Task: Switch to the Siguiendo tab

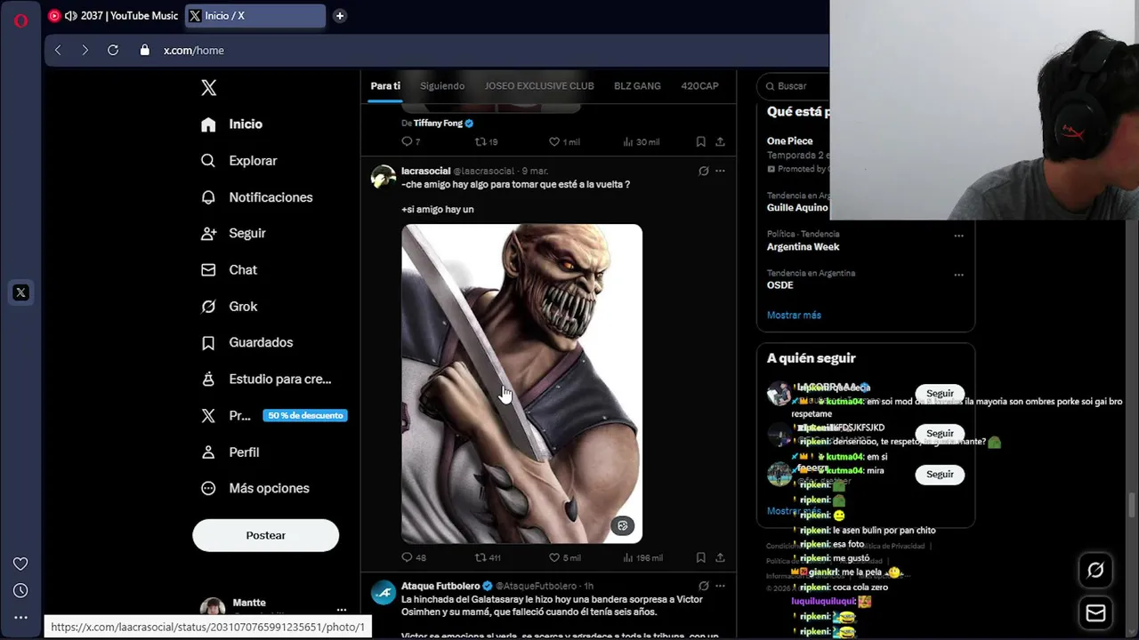Action: tap(442, 86)
